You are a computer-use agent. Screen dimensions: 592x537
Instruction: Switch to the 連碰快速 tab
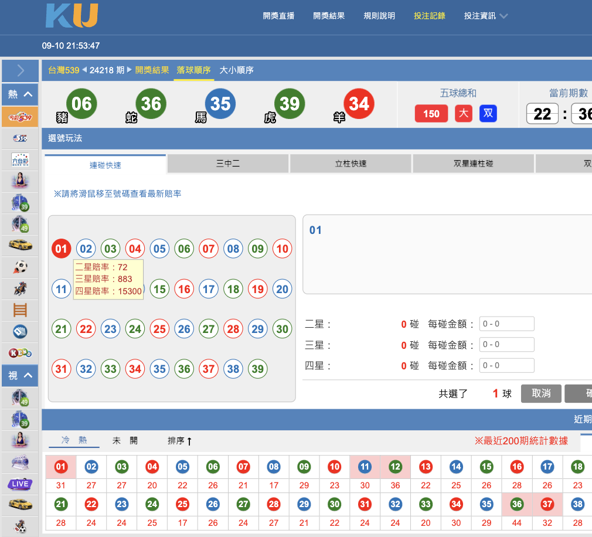(106, 165)
